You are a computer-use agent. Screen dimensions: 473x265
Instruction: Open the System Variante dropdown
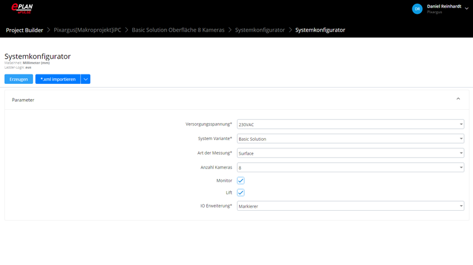[350, 139]
